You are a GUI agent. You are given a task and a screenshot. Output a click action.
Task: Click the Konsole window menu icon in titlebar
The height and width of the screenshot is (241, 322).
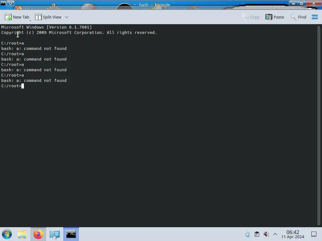point(3,3)
